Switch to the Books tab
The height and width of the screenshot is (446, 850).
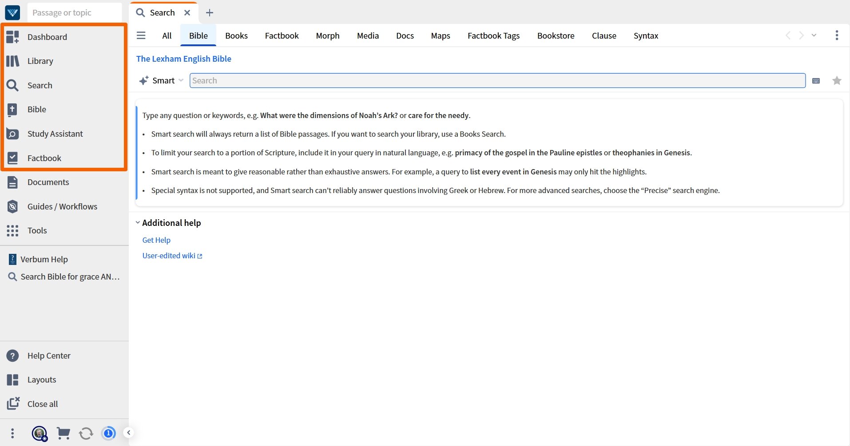pos(236,36)
